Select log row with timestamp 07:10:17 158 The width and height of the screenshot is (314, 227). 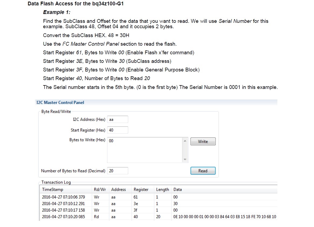click(x=158, y=210)
